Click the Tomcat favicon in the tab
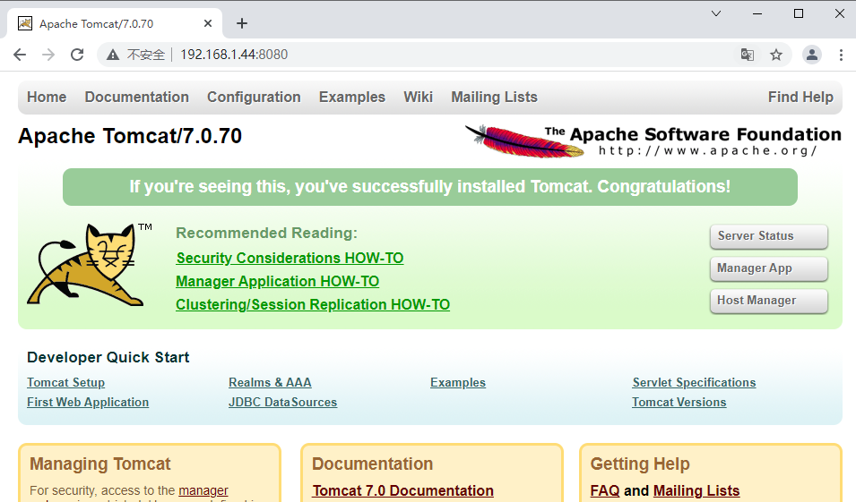This screenshot has height=502, width=856. (24, 23)
